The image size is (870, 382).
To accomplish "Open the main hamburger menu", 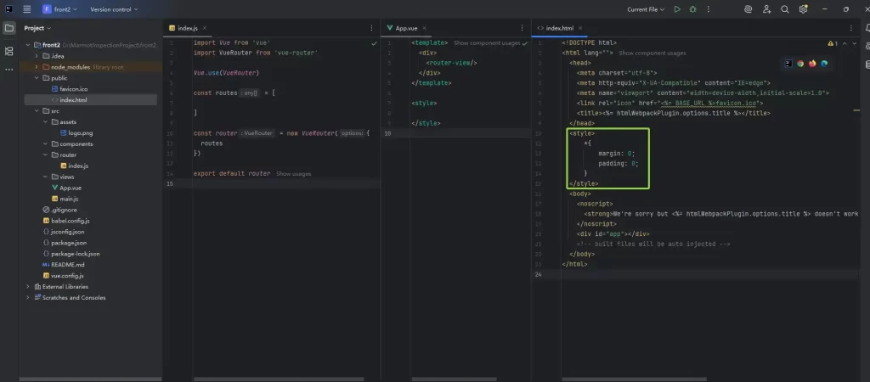I will [x=27, y=9].
